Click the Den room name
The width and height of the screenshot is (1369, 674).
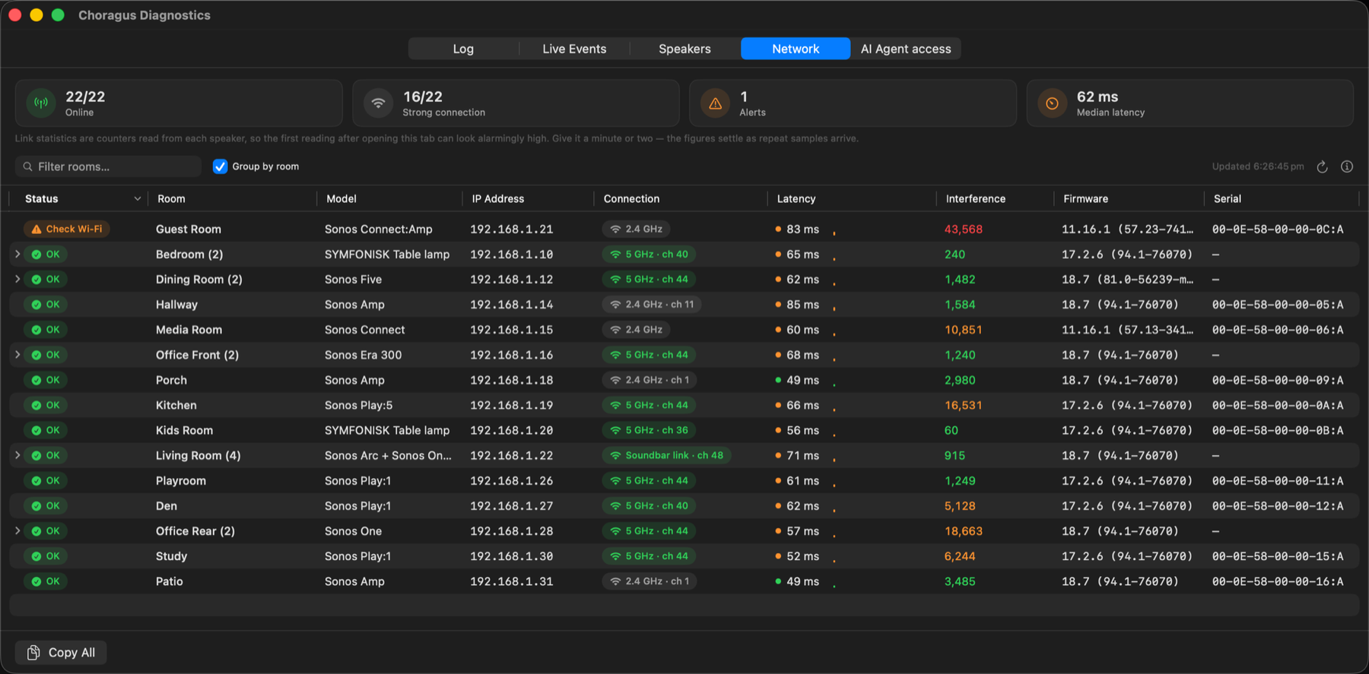(x=167, y=506)
